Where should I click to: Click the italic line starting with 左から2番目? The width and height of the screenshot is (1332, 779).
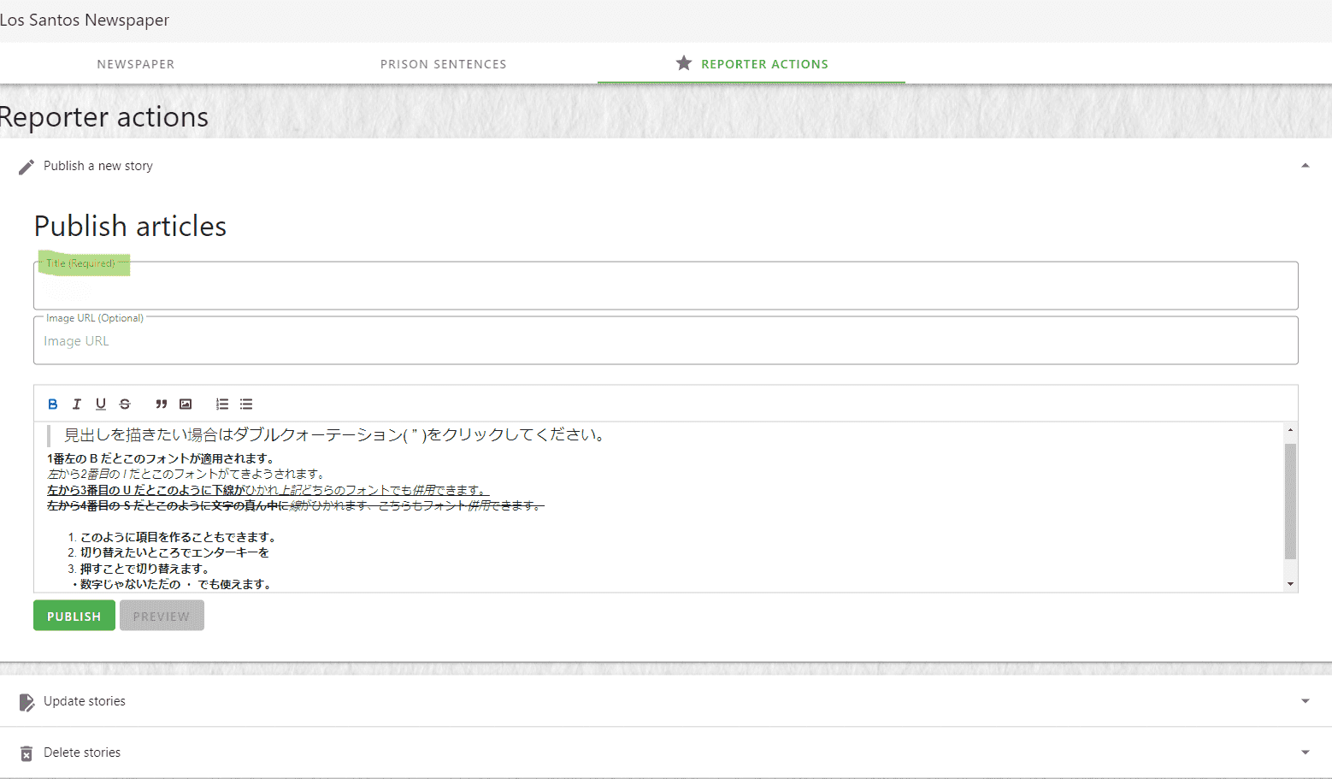tap(187, 474)
